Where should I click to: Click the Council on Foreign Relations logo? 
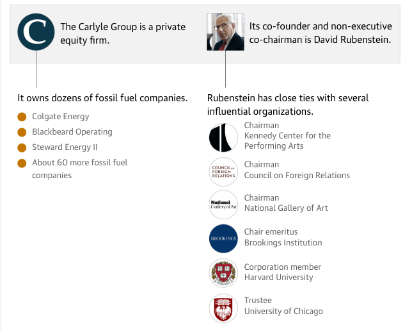point(223,171)
